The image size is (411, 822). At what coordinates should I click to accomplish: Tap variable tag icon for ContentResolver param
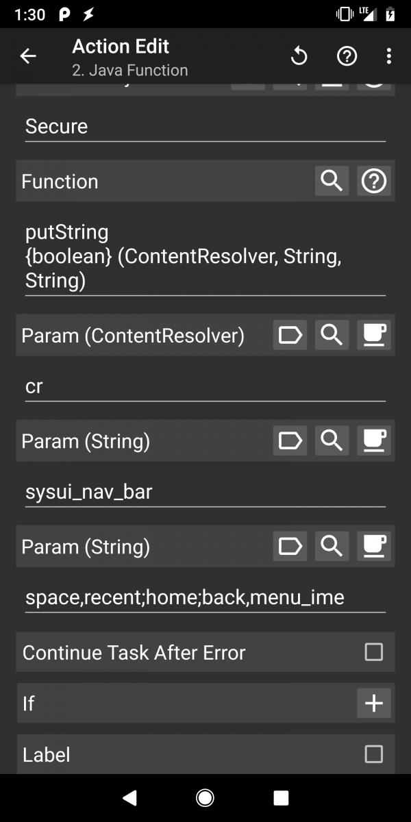290,336
